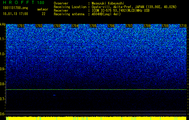Screen dimensions: 189x120
Task: Click the 0.8 frequency axis label
Action: [x=2, y=84]
